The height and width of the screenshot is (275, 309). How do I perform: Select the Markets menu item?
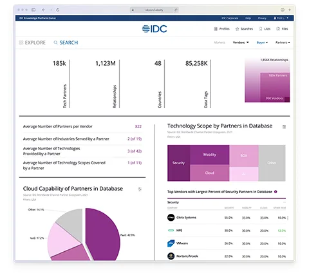220,43
